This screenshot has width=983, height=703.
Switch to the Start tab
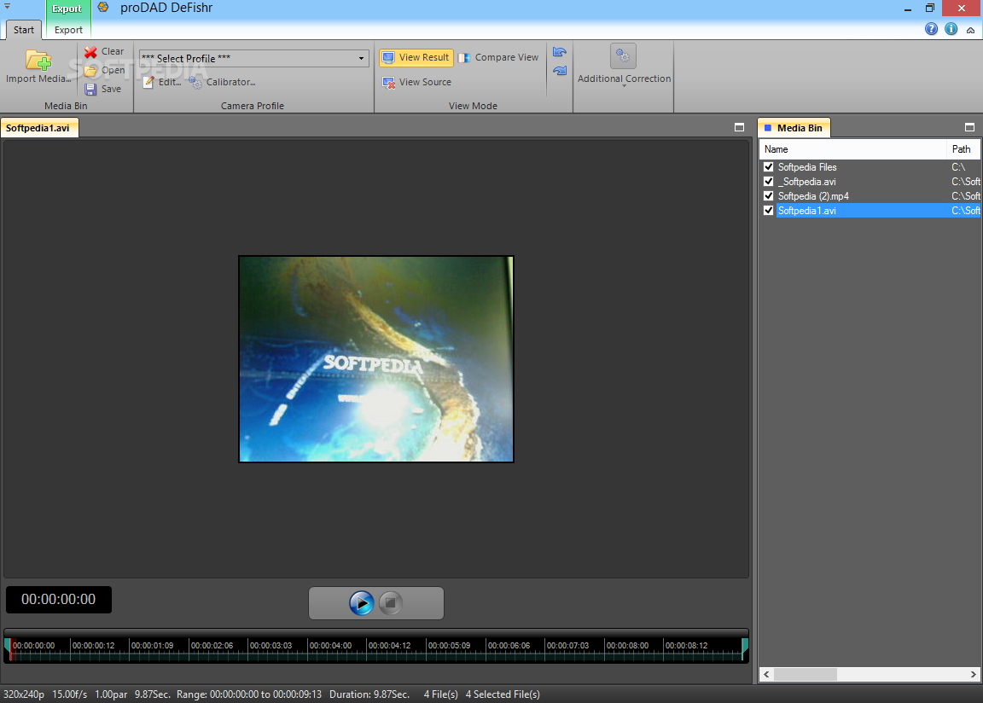(24, 30)
